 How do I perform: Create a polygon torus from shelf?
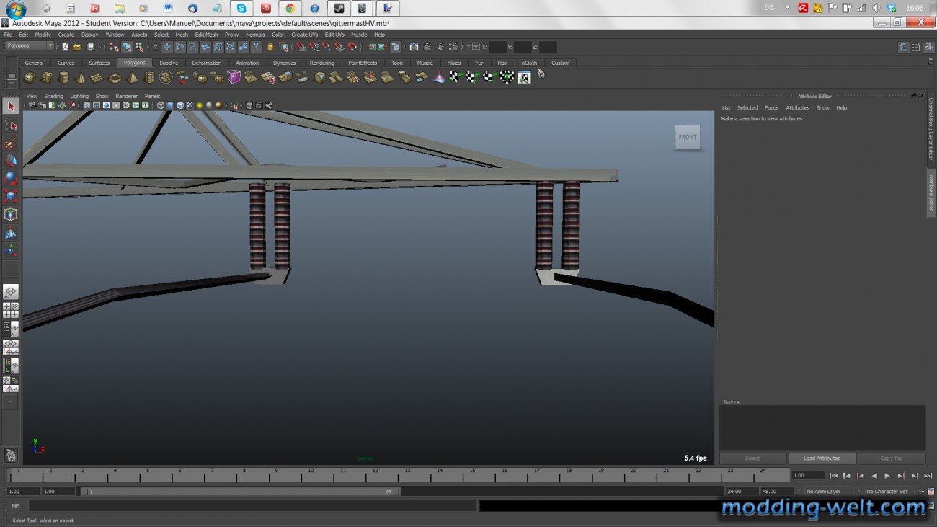coord(115,77)
